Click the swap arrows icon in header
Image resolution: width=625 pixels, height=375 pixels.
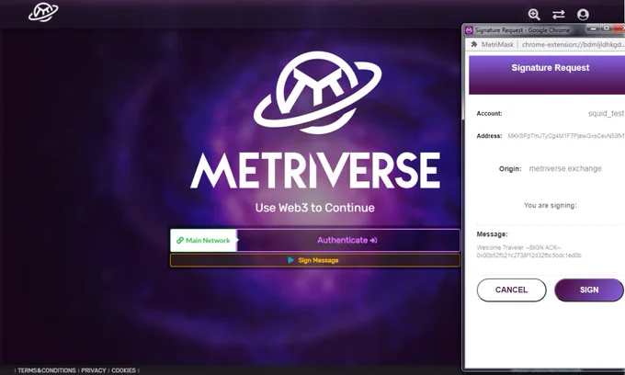click(x=559, y=15)
